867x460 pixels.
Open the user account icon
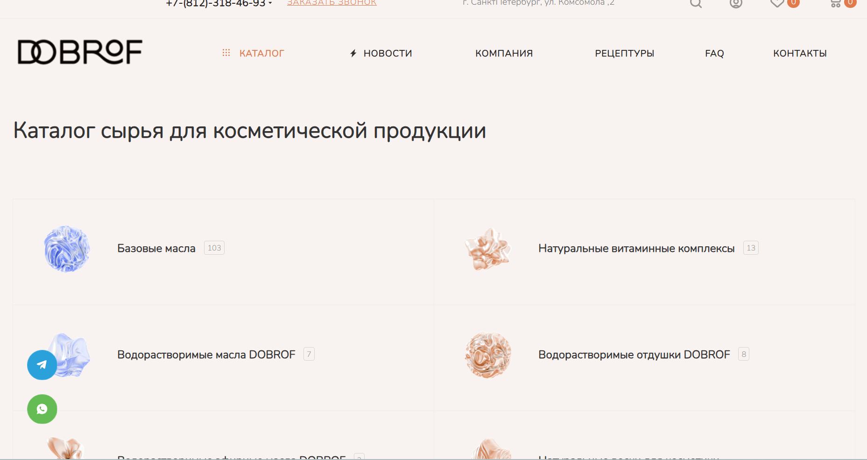tap(736, 3)
